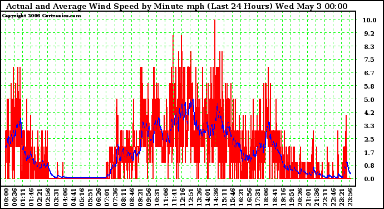Viewport: 384px width, 209px height.
Task: Click the 11:41 time label on x-axis
Action: [x=174, y=197]
